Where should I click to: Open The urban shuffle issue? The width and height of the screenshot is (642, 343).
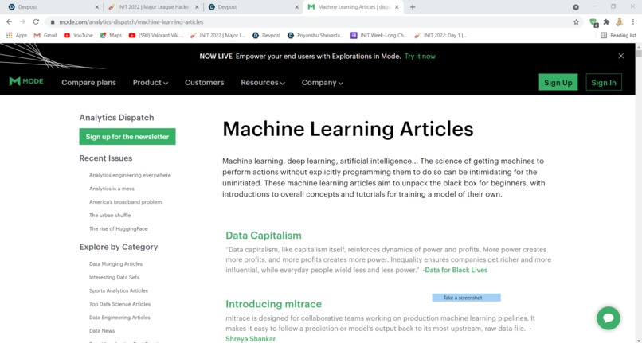110,216
